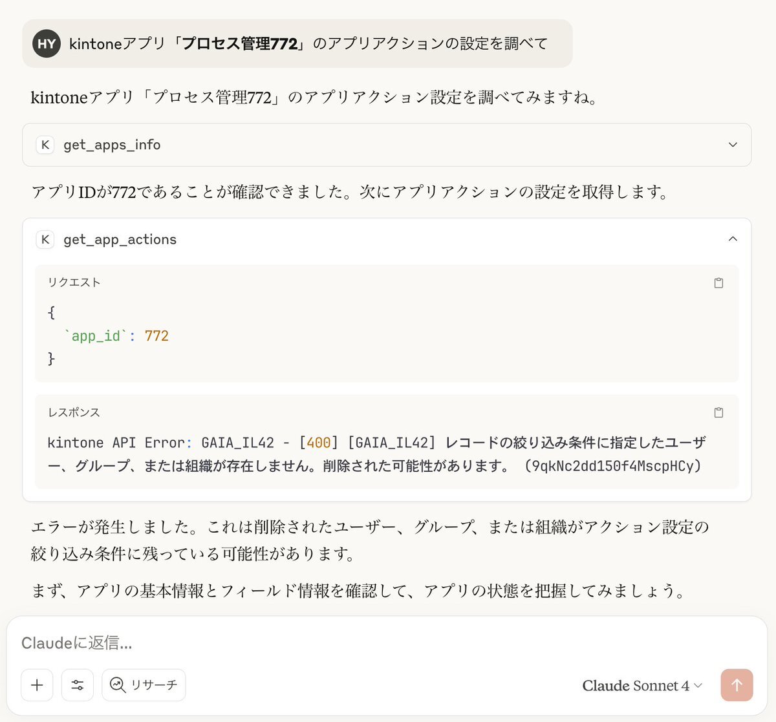Copy the レスポンス error text
776x722 pixels.
pyautogui.click(x=718, y=412)
